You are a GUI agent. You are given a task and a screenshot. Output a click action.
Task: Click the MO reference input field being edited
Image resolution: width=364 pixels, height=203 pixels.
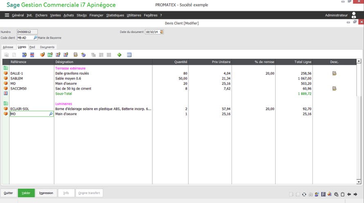(31, 114)
